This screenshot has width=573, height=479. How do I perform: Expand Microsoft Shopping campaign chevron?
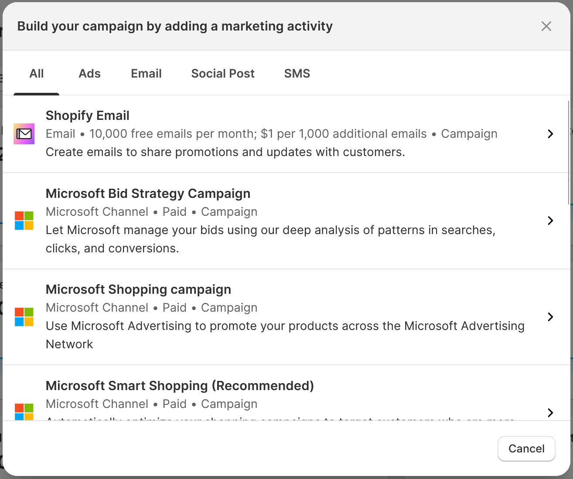[x=550, y=317]
